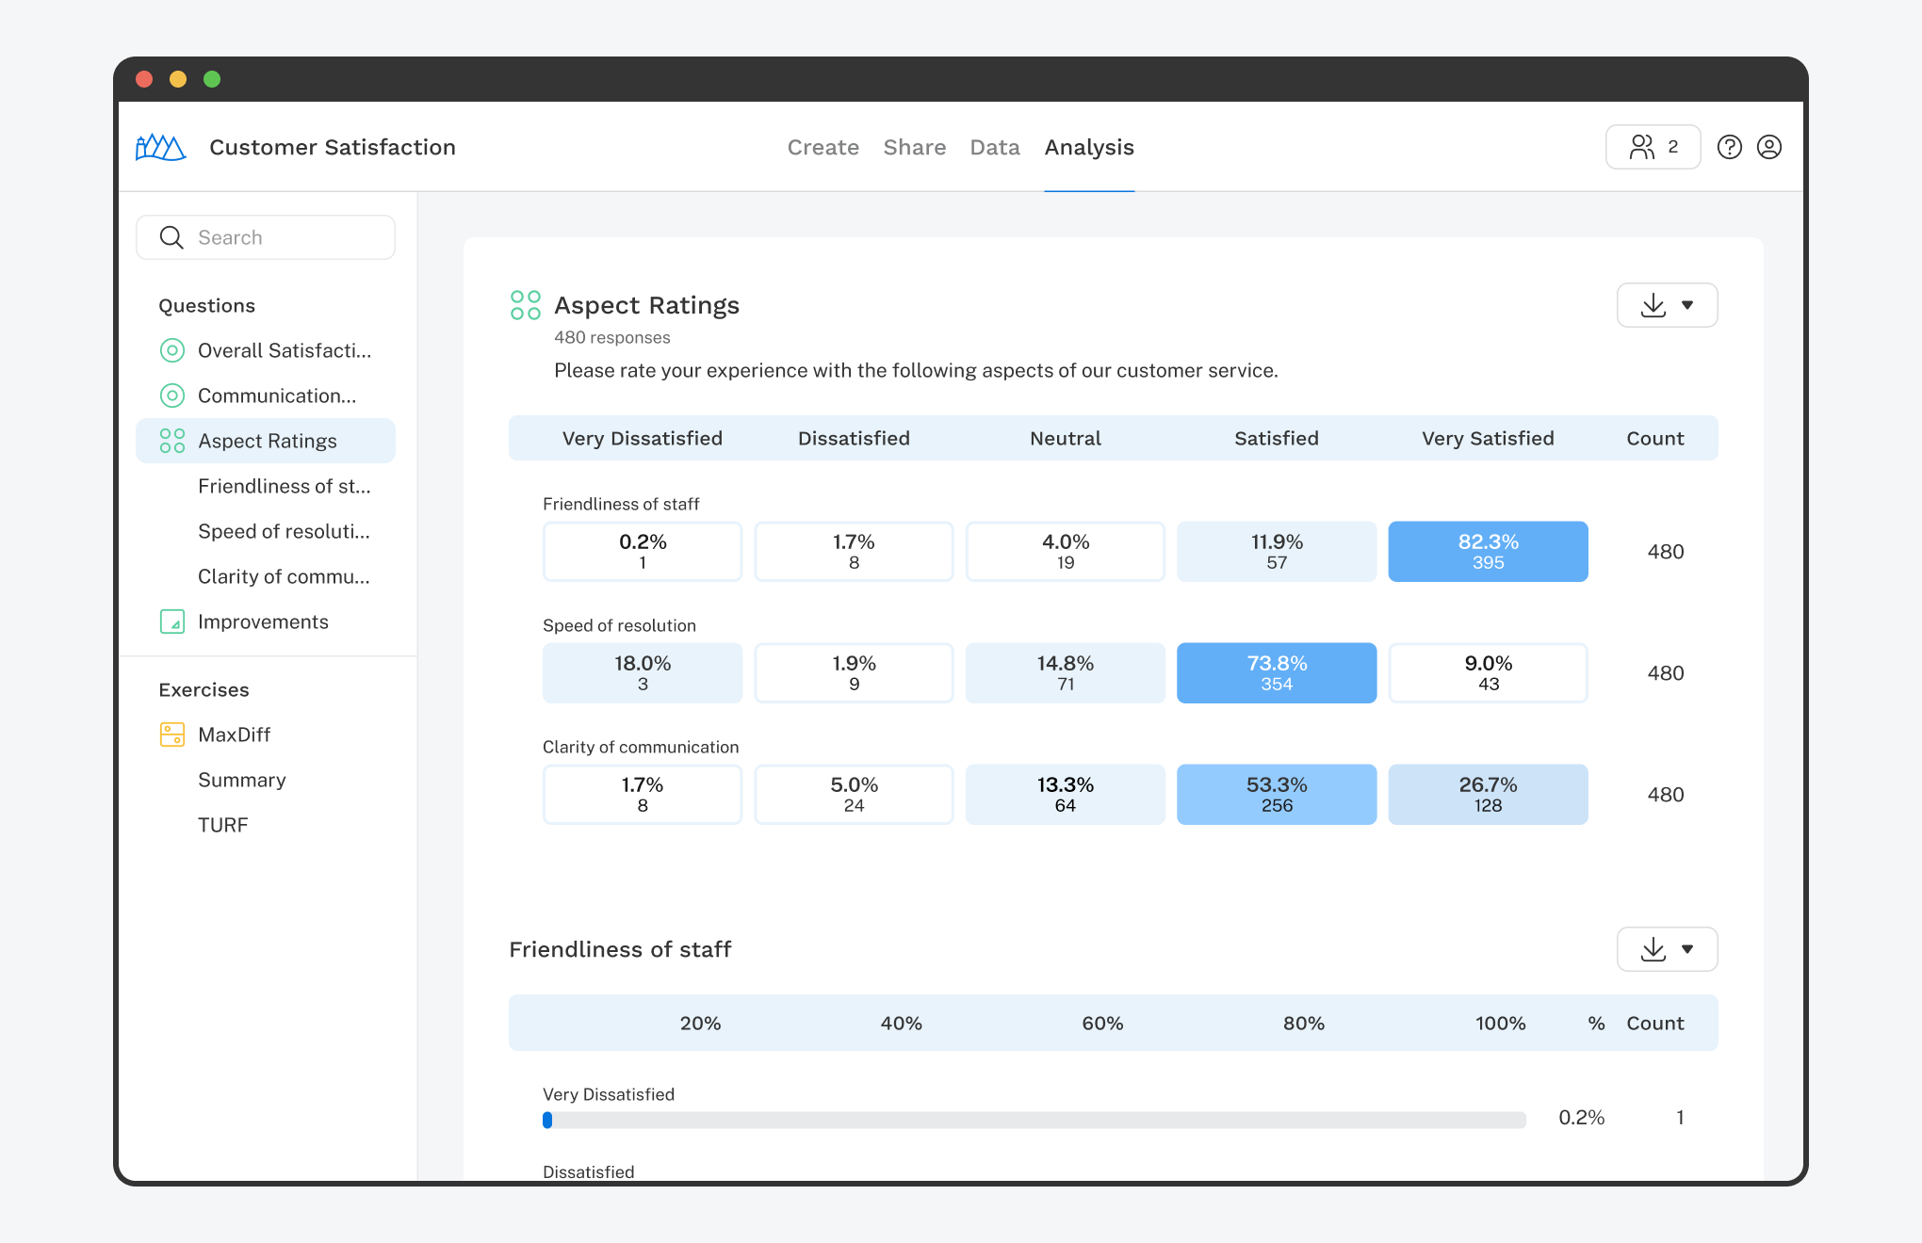1922x1243 pixels.
Task: Click the Aspect Ratings grid icon in sidebar
Action: (171, 440)
